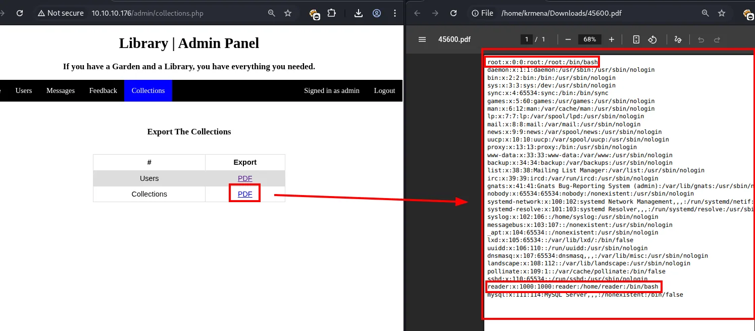Open the Messages nav tab

(61, 90)
